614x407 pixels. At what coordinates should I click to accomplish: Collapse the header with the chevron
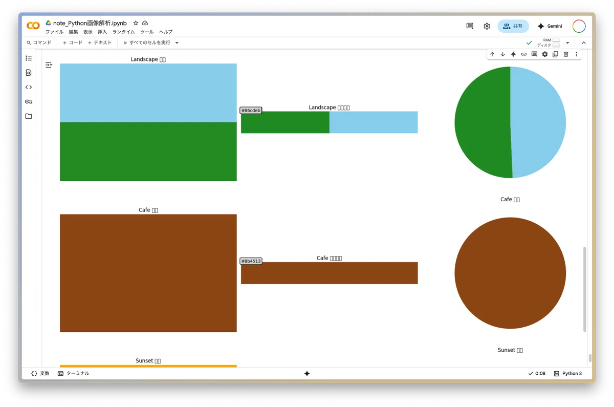(584, 43)
